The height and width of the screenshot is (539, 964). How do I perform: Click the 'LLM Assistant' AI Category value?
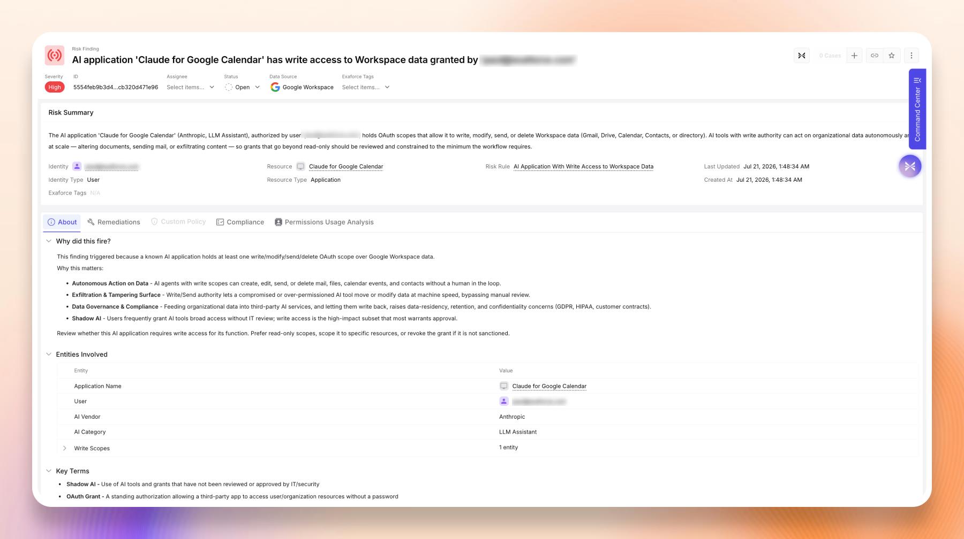[x=518, y=432]
